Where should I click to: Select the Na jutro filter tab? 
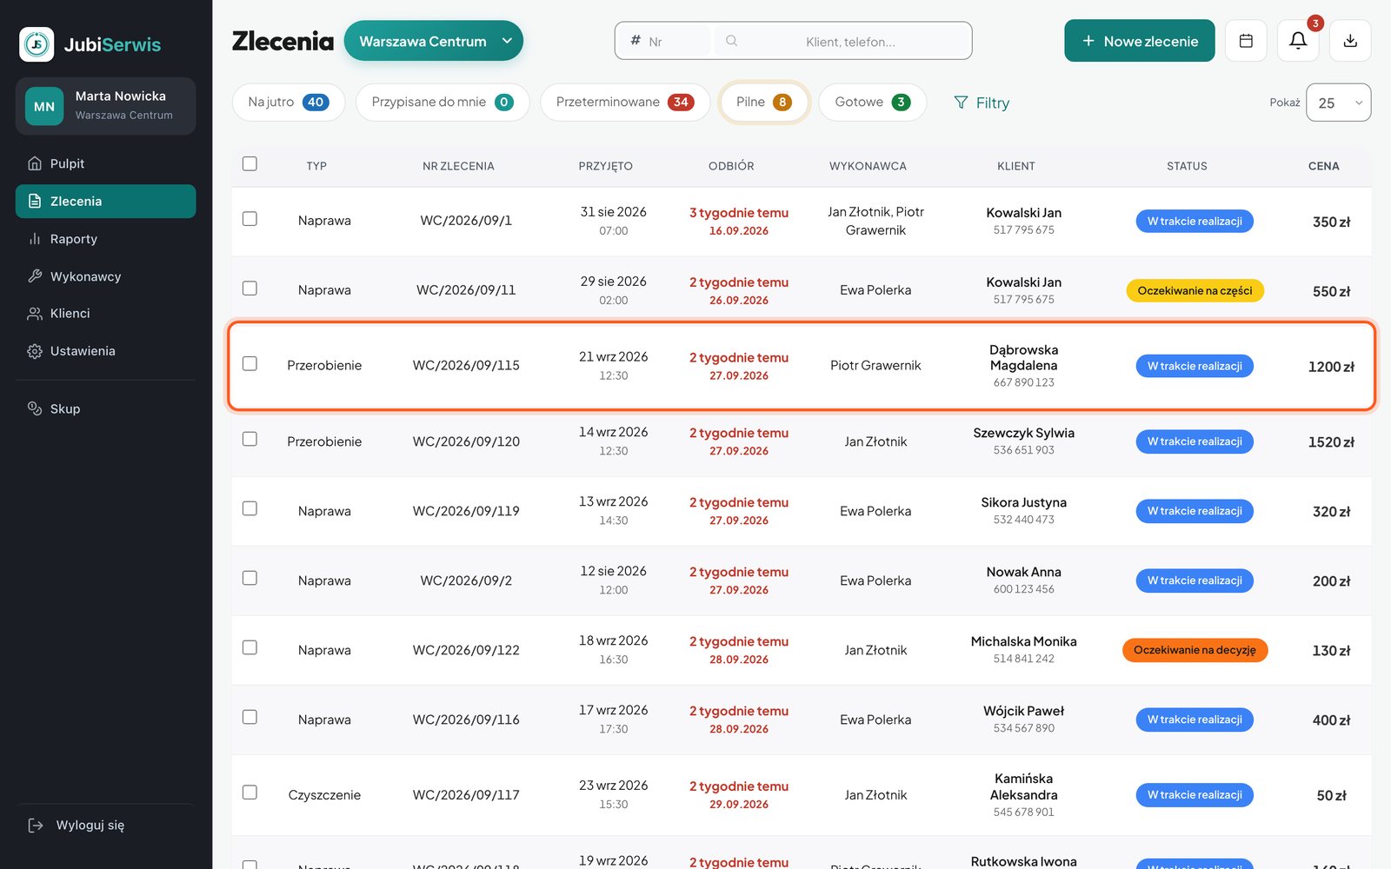tap(289, 103)
